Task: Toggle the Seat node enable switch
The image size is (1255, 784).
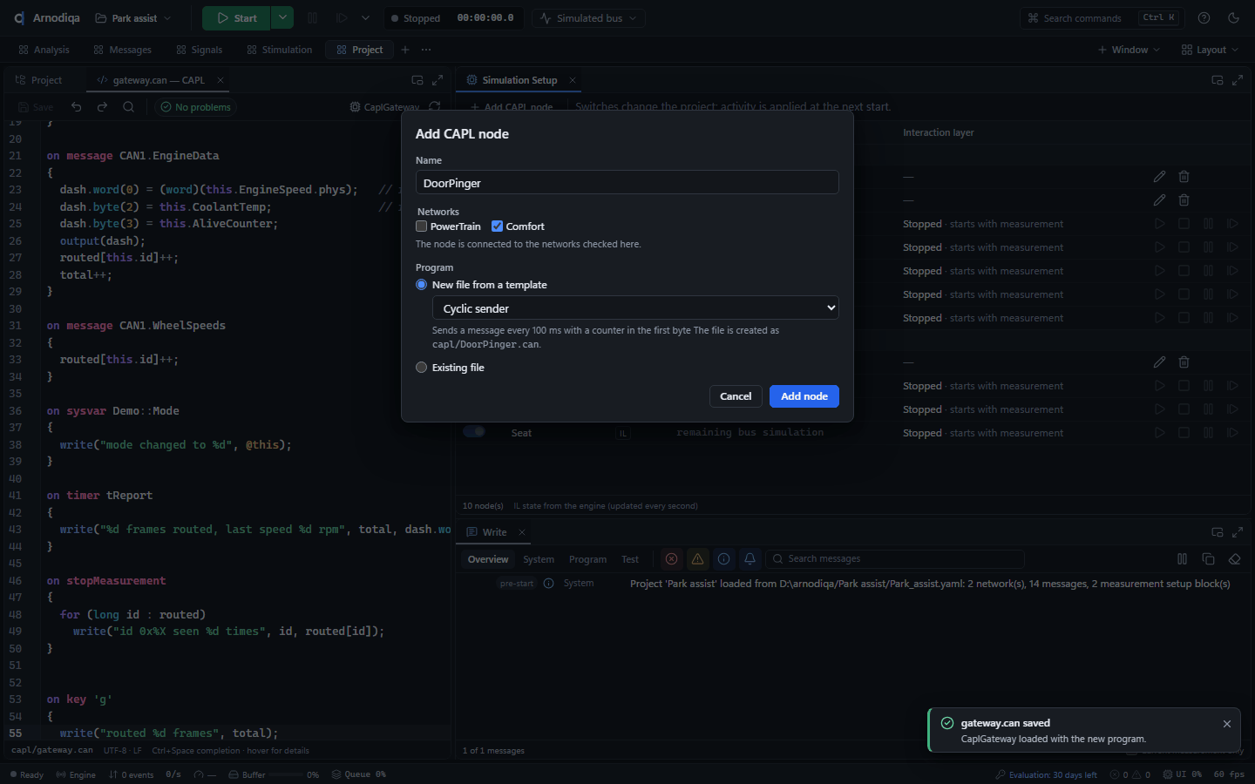Action: coord(474,432)
